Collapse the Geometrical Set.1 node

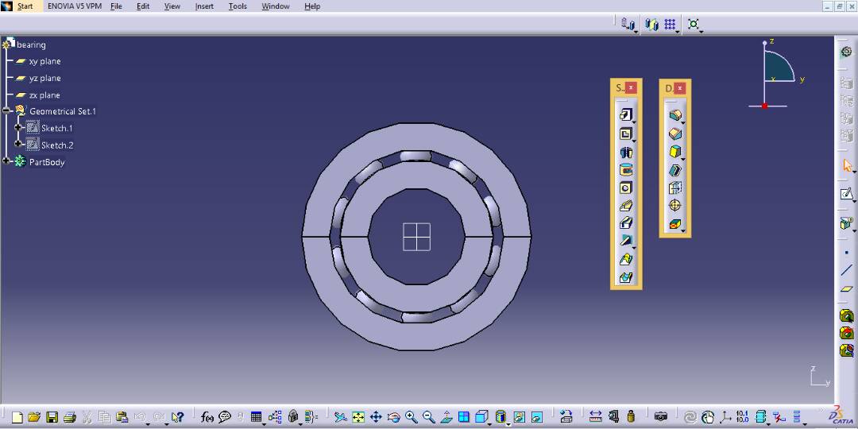(x=6, y=111)
